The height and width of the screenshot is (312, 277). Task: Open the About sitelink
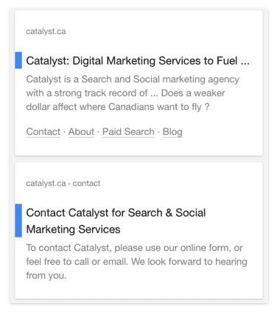81,131
